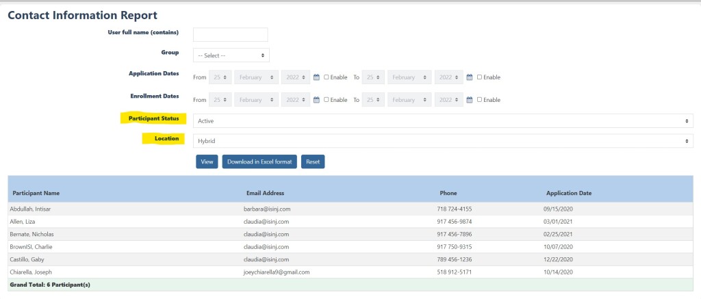The height and width of the screenshot is (299, 701).
Task: Open the Application Dates From calendar picker icon
Action: [x=316, y=77]
